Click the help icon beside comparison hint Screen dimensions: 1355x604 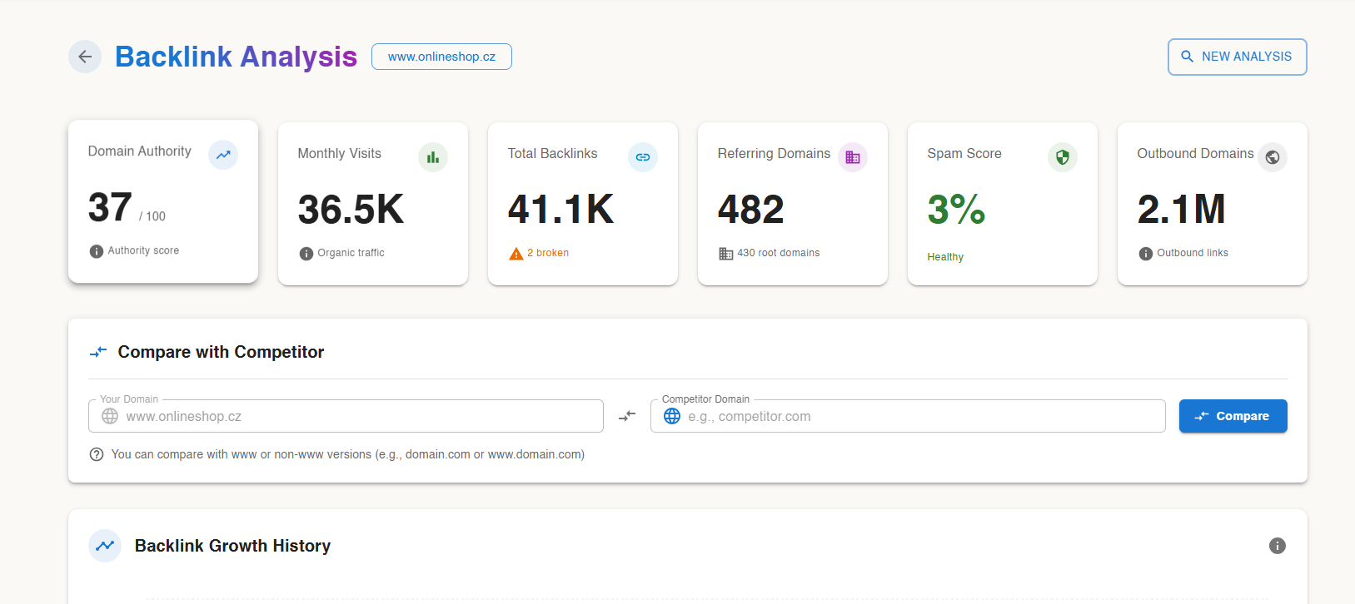click(97, 454)
